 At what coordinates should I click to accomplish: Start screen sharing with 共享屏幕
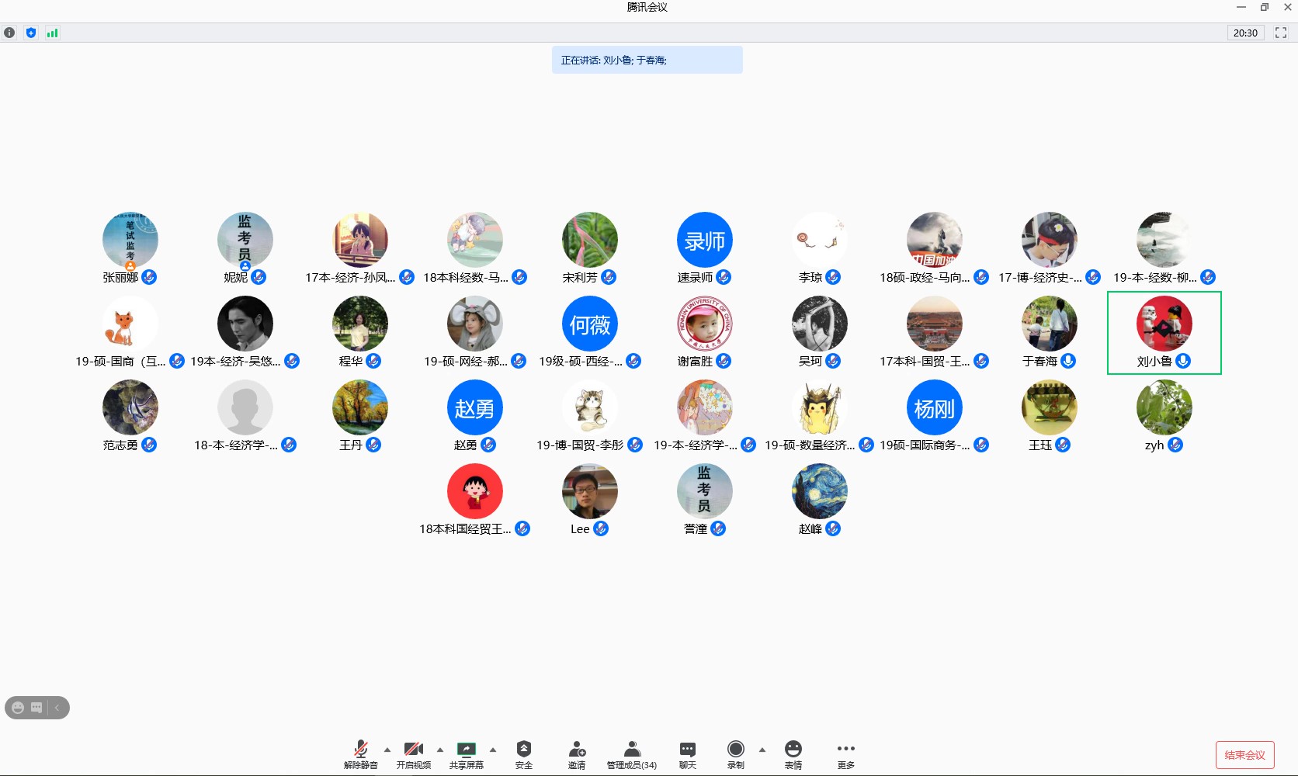coord(466,753)
